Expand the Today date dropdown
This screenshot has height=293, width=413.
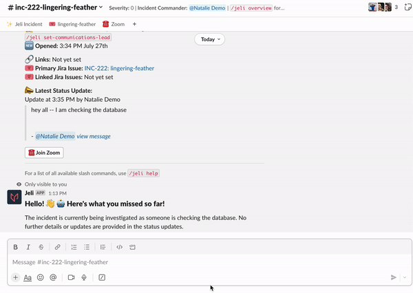(209, 39)
